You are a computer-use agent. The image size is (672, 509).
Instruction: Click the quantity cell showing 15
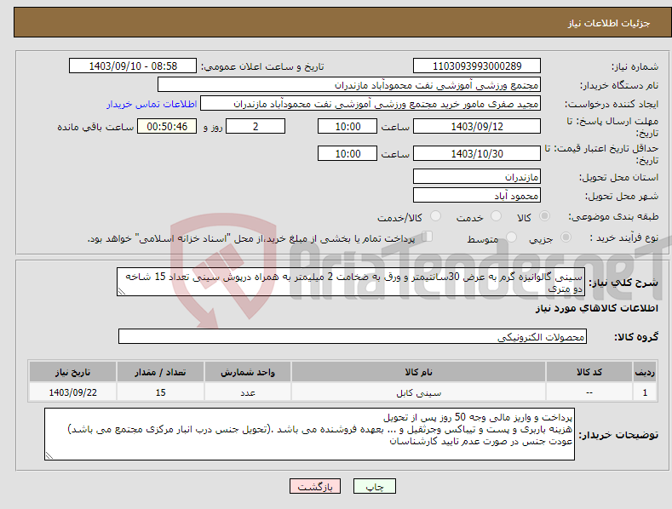[160, 392]
